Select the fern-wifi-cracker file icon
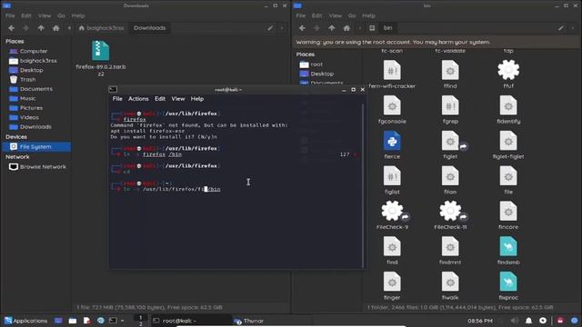 click(x=392, y=70)
